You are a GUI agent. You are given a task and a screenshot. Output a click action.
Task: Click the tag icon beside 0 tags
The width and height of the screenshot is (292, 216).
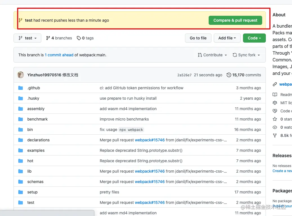point(79,38)
